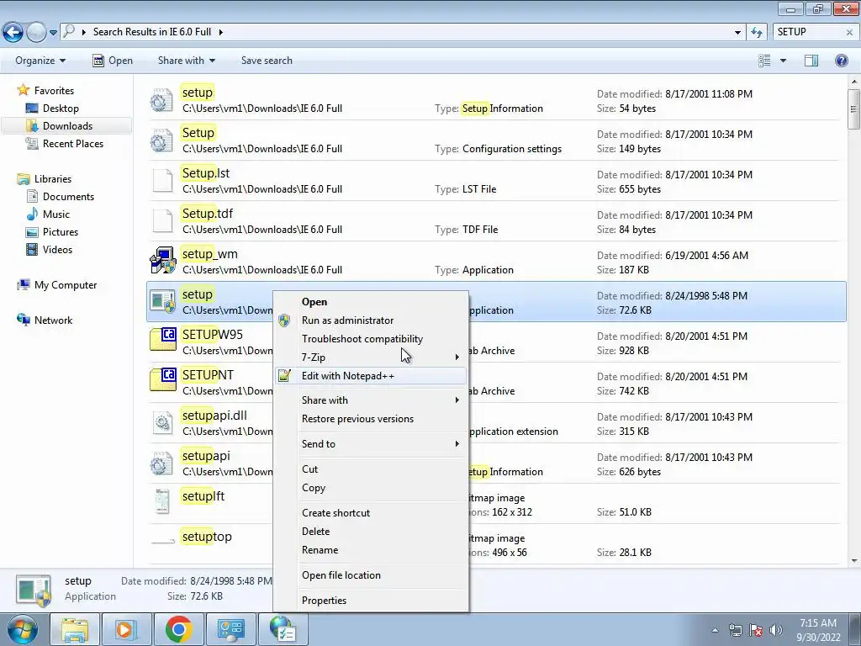Open the address bar history dropdown
The image size is (861, 646).
(737, 33)
